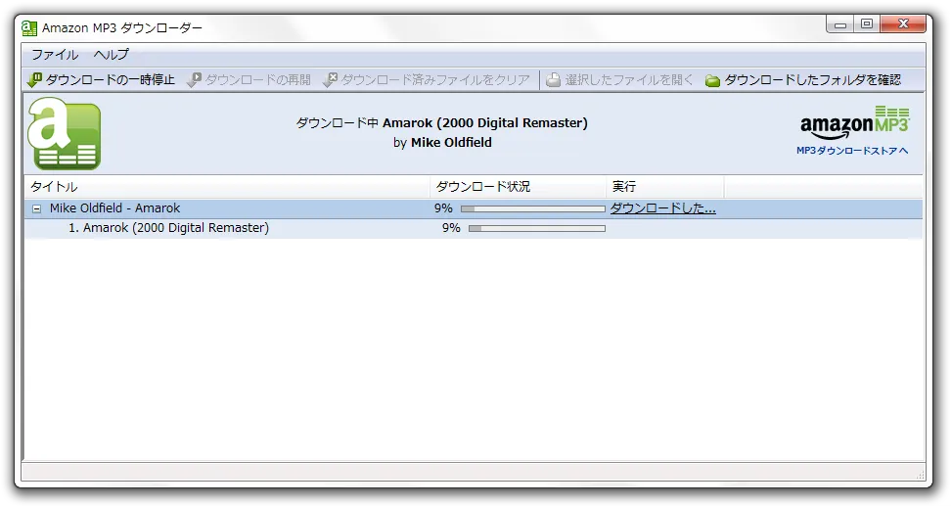The height and width of the screenshot is (506, 951).
Task: Maximize the Amazon MP3 downloader window
Action: (x=867, y=24)
